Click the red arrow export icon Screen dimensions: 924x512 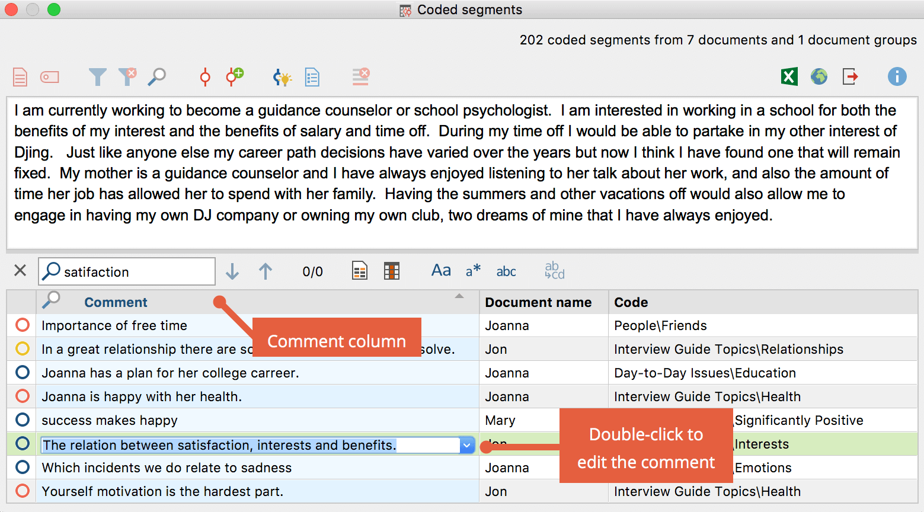click(x=851, y=76)
